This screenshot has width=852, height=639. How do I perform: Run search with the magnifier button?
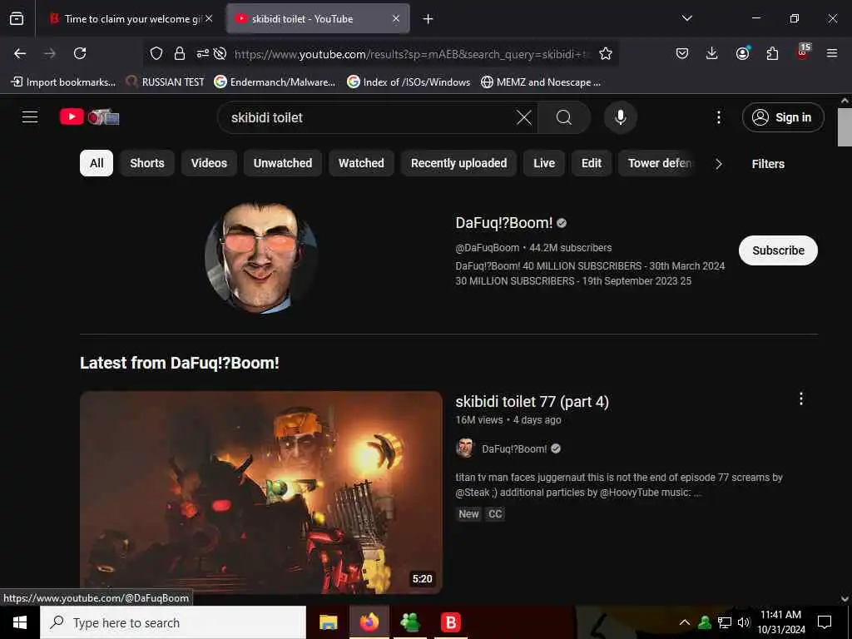pos(564,117)
